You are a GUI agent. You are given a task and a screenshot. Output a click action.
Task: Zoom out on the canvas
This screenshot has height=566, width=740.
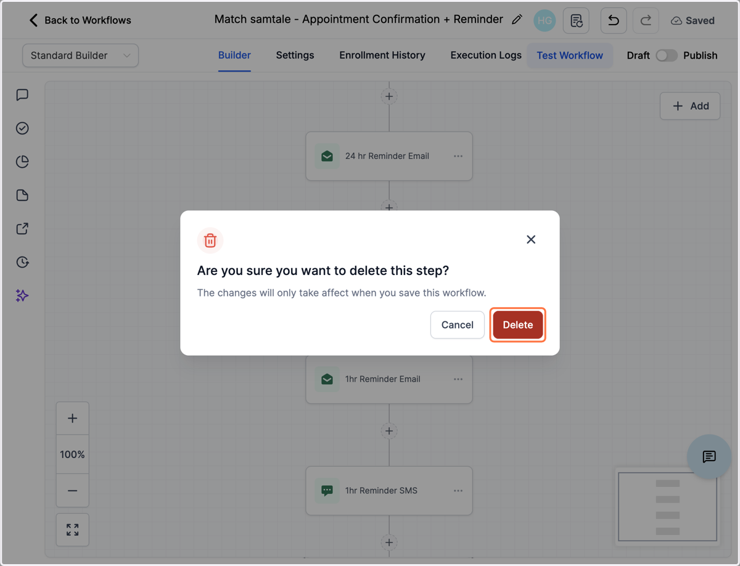coord(72,491)
